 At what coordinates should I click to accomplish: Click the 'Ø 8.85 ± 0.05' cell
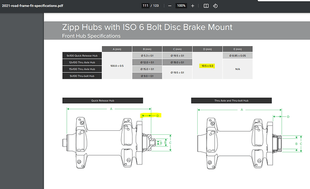238,56
